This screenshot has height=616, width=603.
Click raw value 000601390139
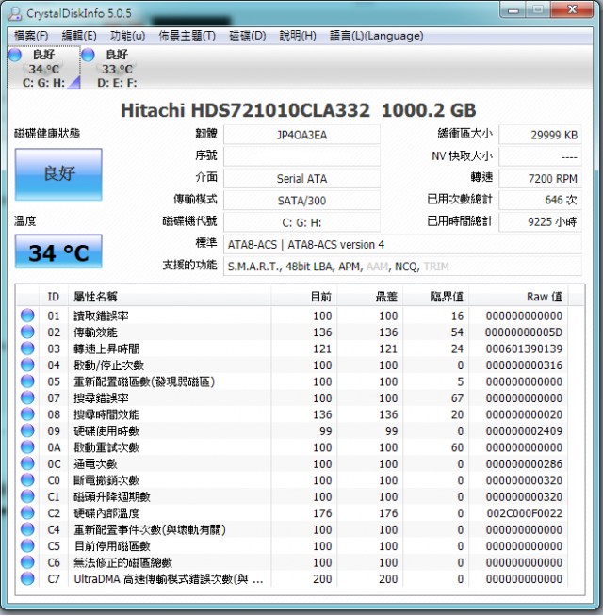pyautogui.click(x=524, y=349)
